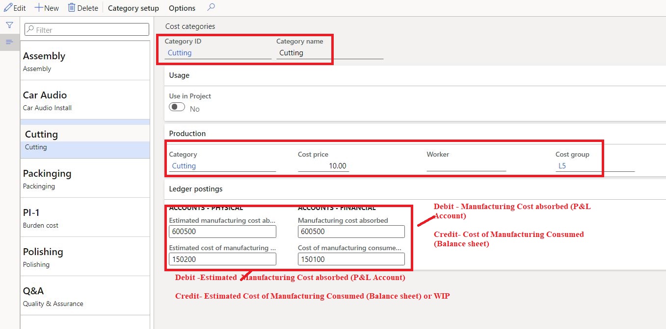Open the Category setup menu
The height and width of the screenshot is (329, 666).
click(133, 8)
